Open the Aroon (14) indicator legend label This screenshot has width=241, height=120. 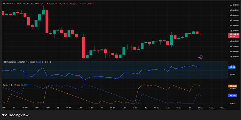click(x=8, y=85)
